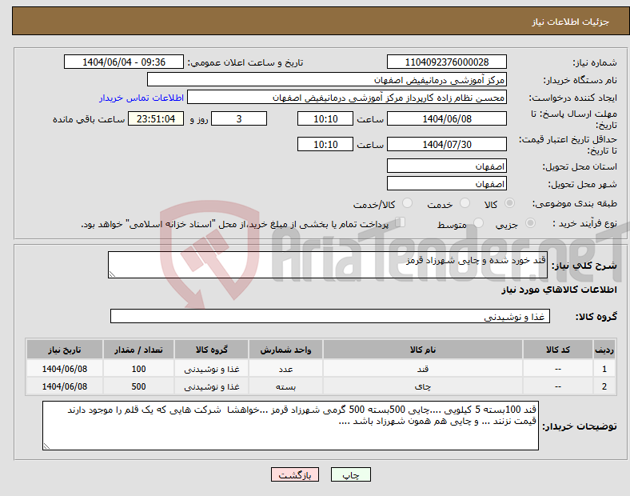Screen dimensions: 630x496
Task: Choose the متوسط purchase type radio
Action: 478,223
